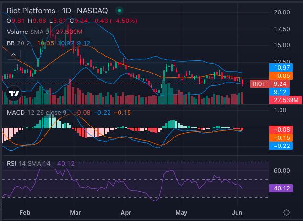Click the -0.43 (-4.50%) change value

coord(114,21)
